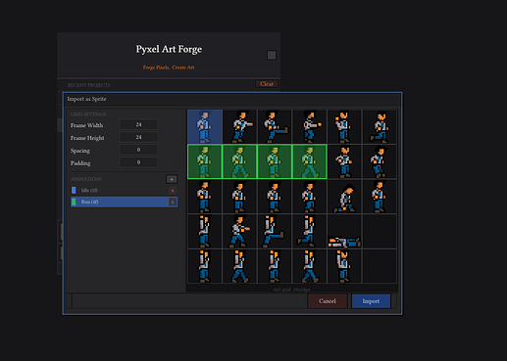Select first-row frame in the fifth column
This screenshot has width=507, height=361.
point(344,126)
